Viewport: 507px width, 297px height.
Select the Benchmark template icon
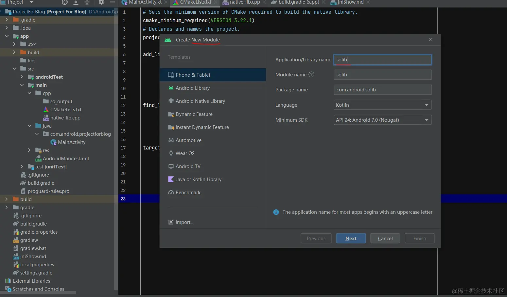click(171, 192)
